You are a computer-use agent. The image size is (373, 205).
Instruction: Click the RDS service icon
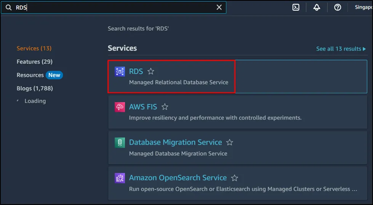[120, 71]
